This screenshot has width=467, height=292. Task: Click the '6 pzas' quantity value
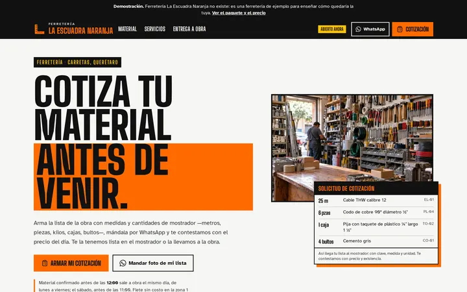coord(324,213)
